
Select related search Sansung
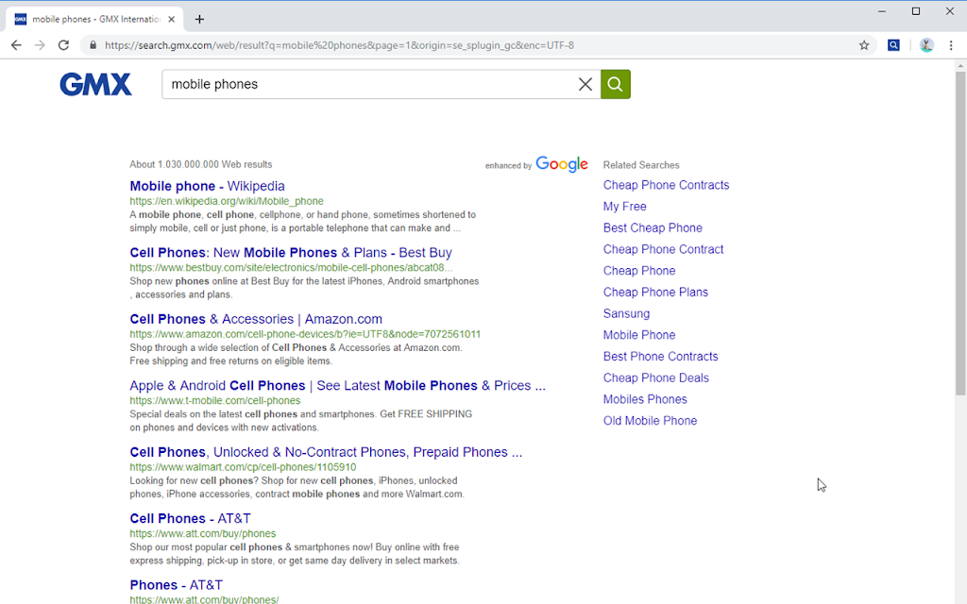(626, 313)
